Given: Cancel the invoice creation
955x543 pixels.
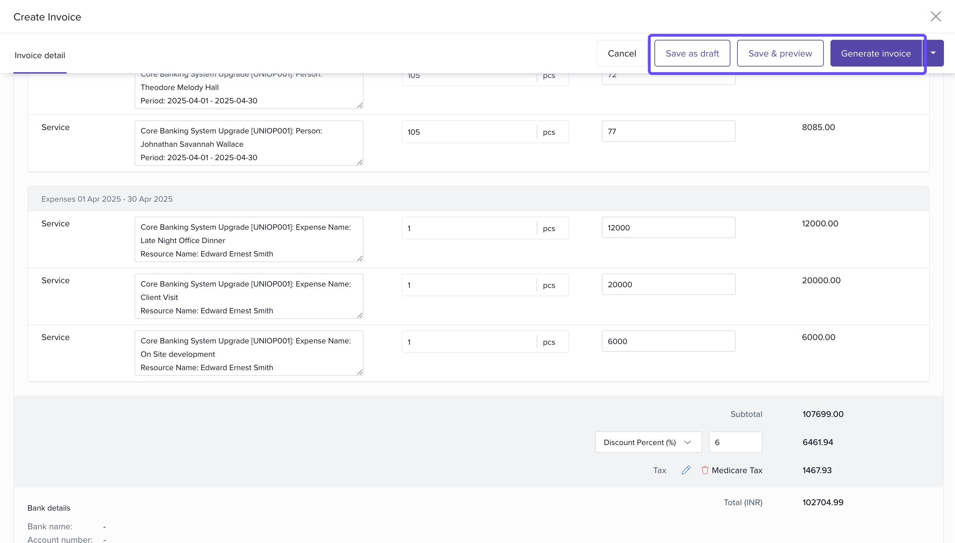Looking at the screenshot, I should pyautogui.click(x=622, y=53).
